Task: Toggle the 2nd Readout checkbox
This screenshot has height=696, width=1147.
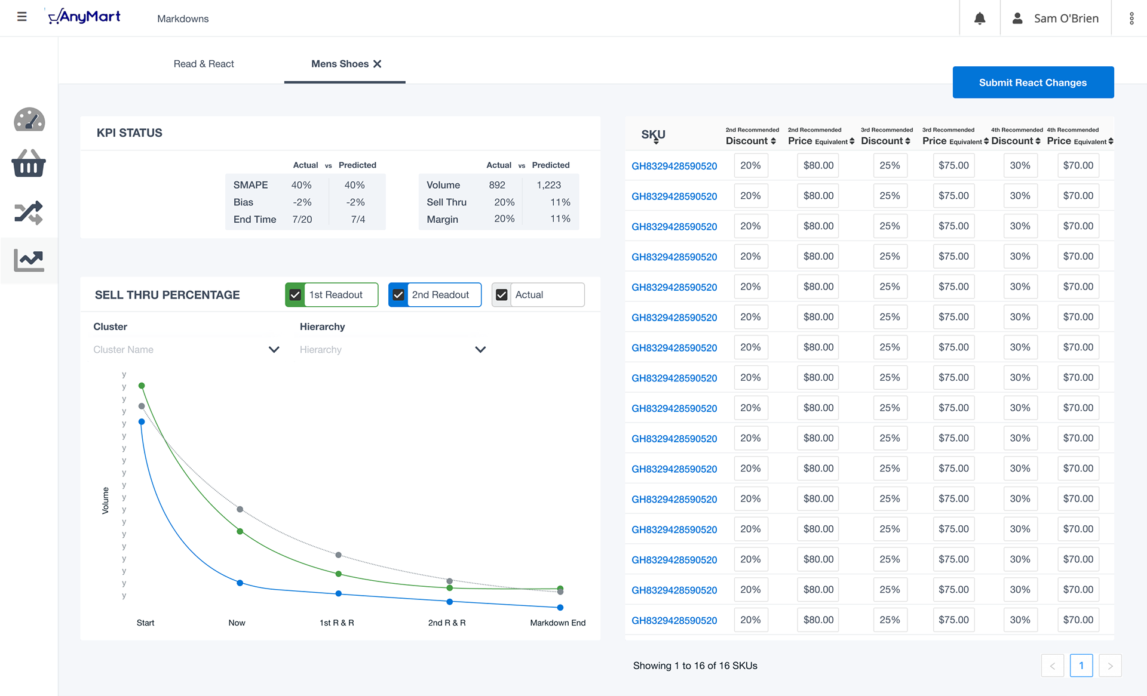Action: (398, 295)
